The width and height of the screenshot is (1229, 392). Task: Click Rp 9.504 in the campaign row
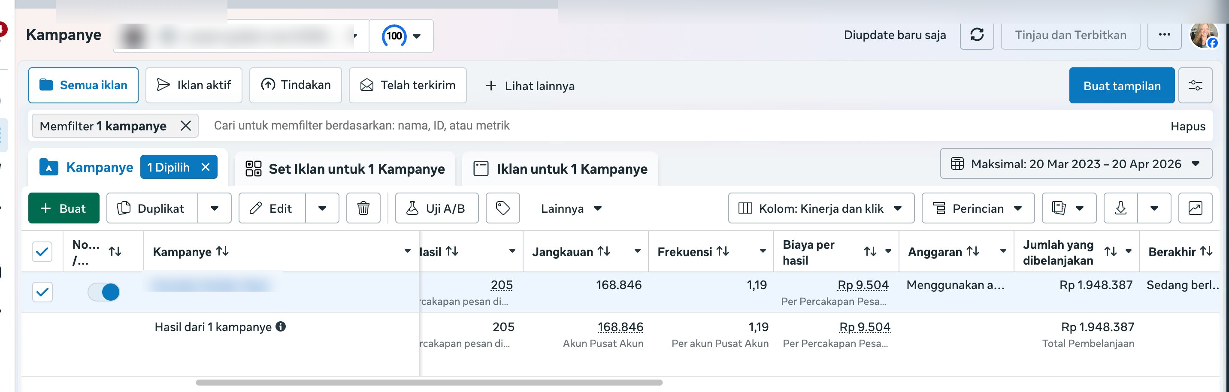pos(863,285)
